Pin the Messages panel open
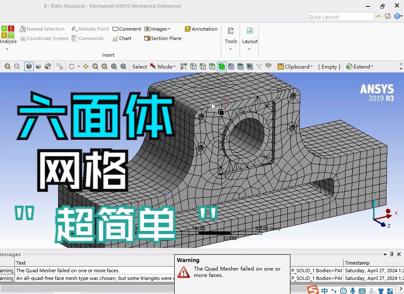Image resolution: width=404 pixels, height=294 pixels. pos(391,254)
